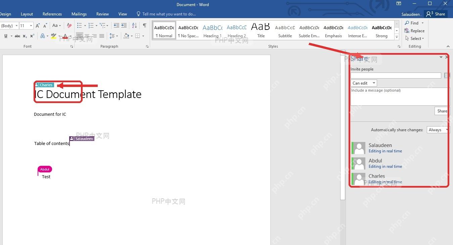Show paragraph marks with pilcrow icon
This screenshot has height=245, width=453.
point(144,26)
